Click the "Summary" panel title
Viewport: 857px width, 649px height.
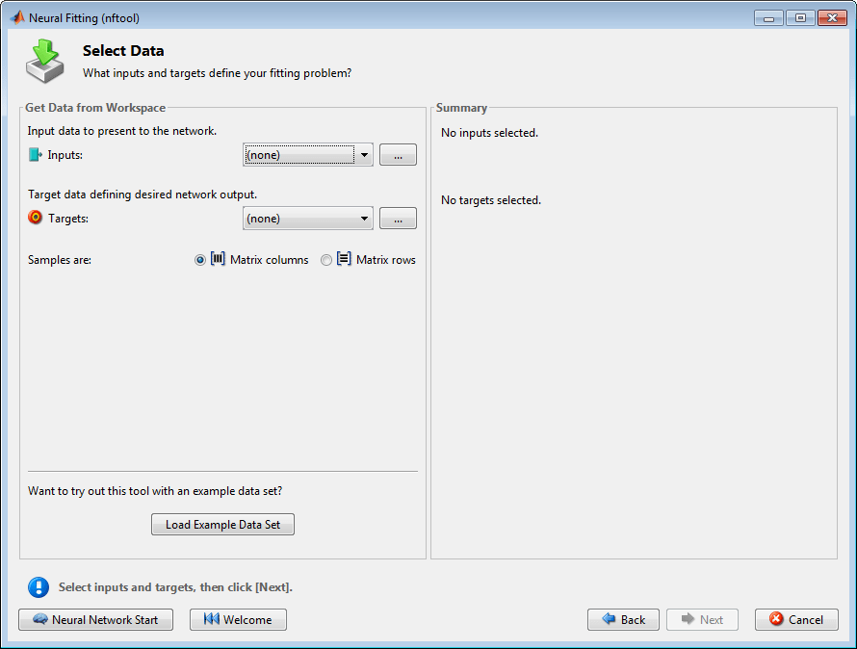(461, 108)
